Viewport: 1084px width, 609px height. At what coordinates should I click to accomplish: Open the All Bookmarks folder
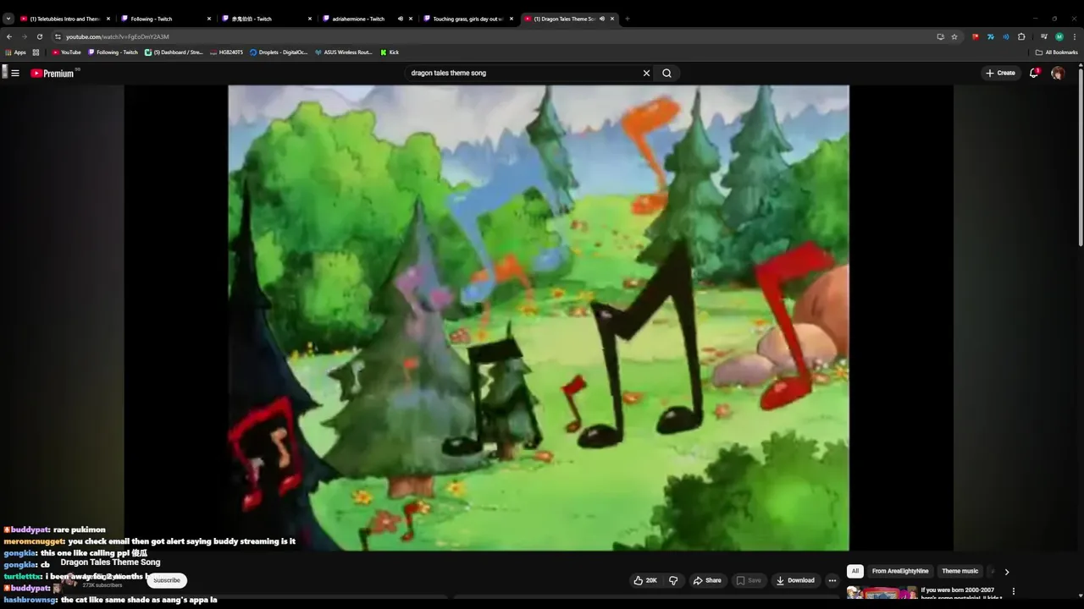pyautogui.click(x=1057, y=52)
